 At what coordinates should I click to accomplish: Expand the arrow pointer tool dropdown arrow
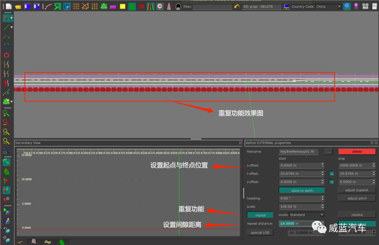pos(12,18)
